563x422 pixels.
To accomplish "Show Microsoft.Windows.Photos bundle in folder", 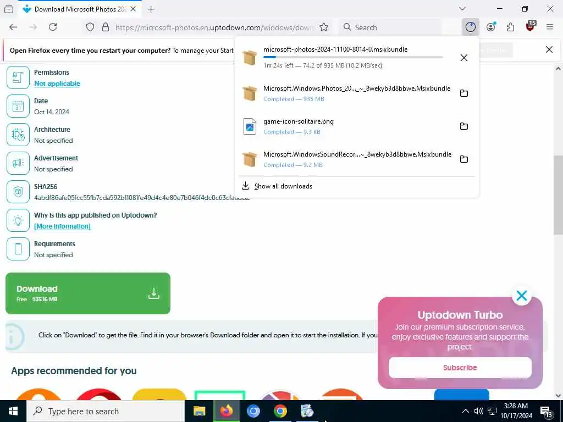I will click(x=464, y=93).
